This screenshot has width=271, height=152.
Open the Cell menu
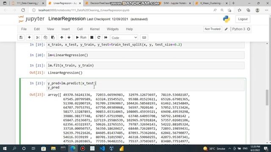point(80,29)
